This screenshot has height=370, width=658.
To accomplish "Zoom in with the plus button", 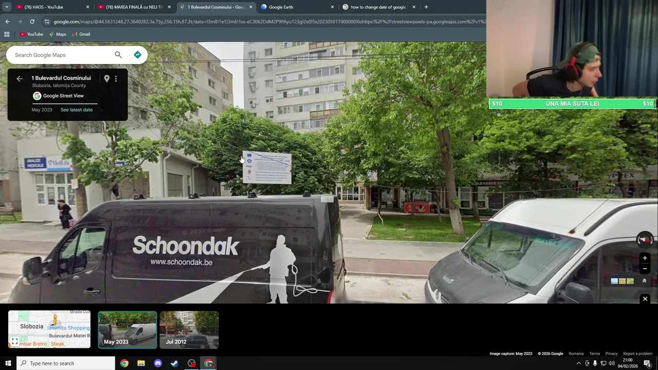I will coord(645,258).
